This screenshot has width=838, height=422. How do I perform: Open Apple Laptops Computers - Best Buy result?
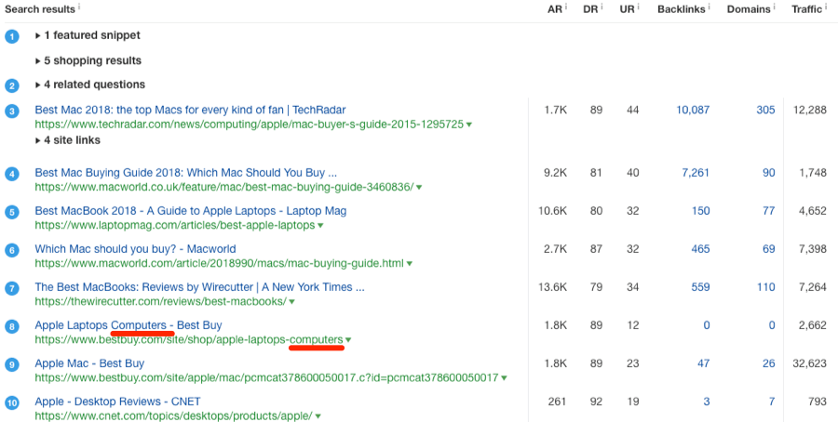click(x=128, y=325)
